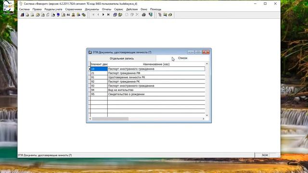Switch to the Отдельная запись tab
Screen dimensions: 308x173
click(x=122, y=59)
